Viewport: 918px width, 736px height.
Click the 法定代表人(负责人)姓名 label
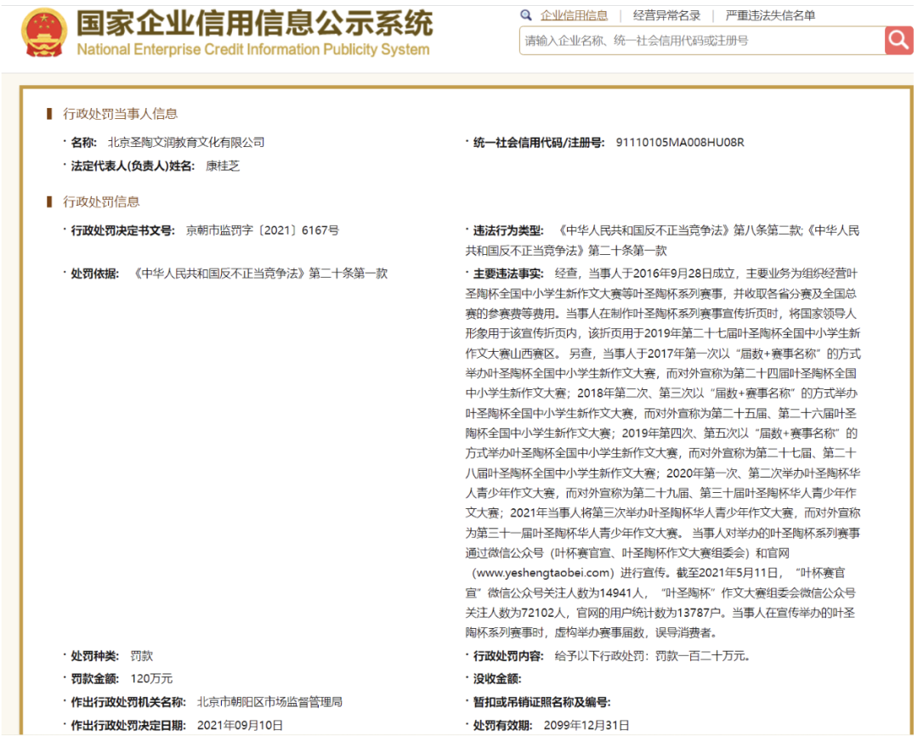[x=133, y=167]
